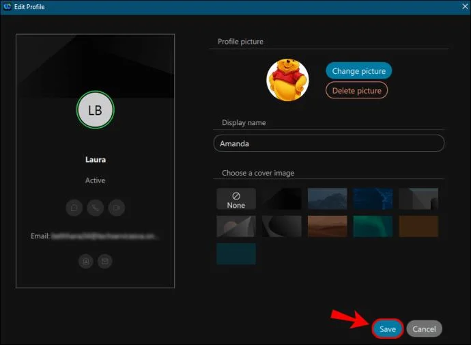The image size is (471, 345).
Task: Click the name Laura in profile preview
Action: pyautogui.click(x=95, y=160)
